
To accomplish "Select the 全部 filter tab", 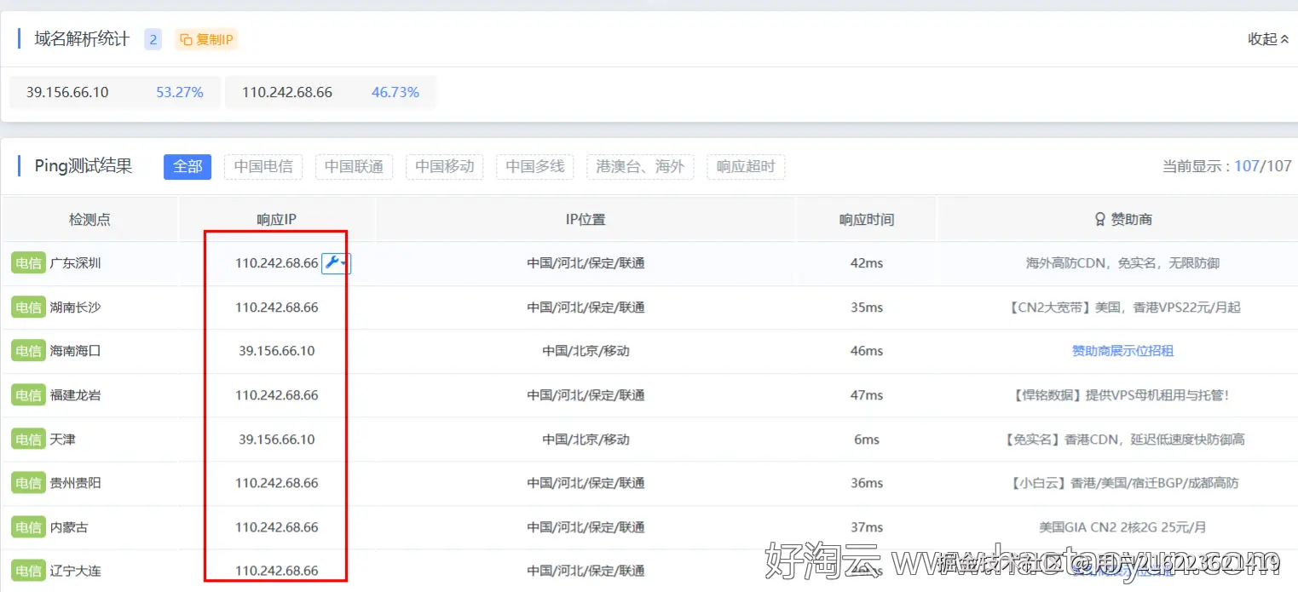I will point(187,166).
